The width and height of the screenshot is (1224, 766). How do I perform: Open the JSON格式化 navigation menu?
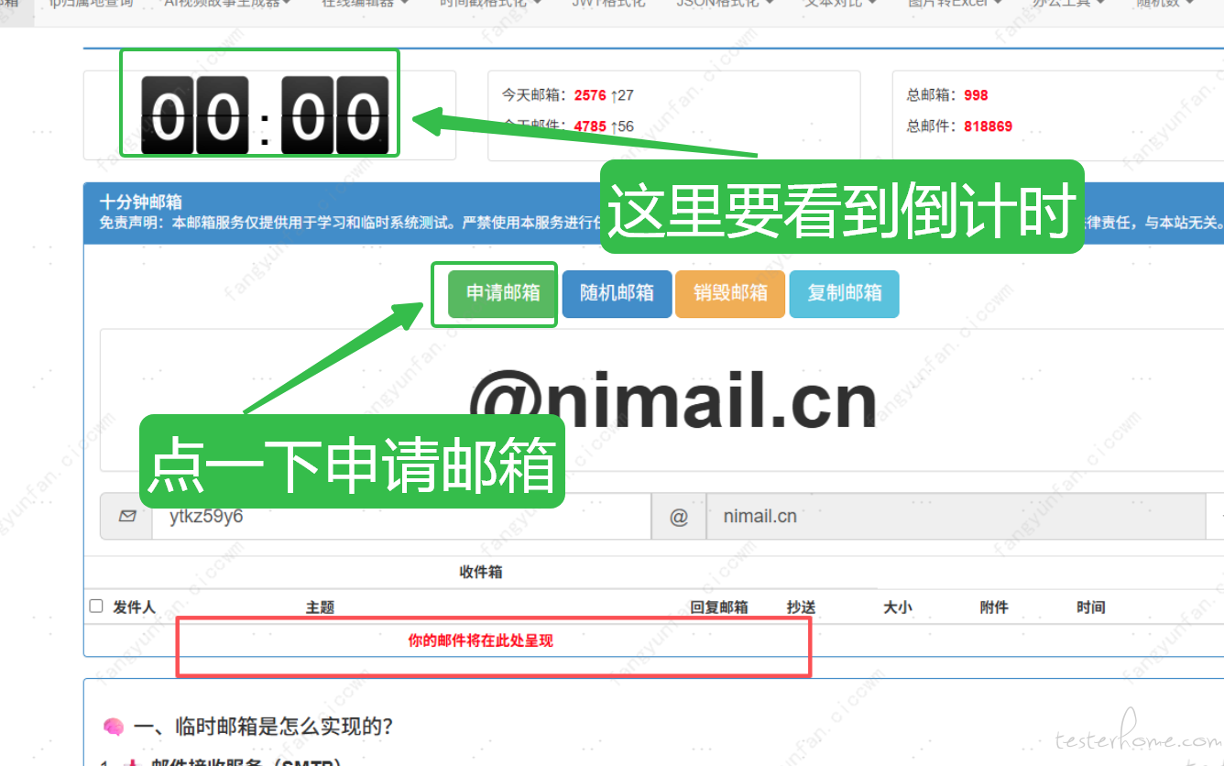[x=725, y=4]
